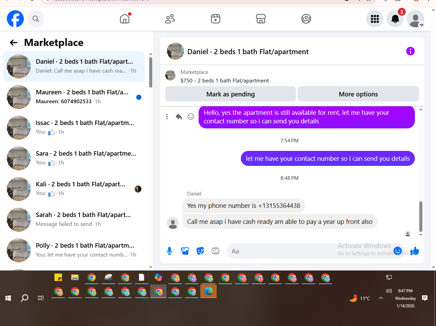Open the Video/Reels icon in top navigation
Screen dimensions: 436x326
pyautogui.click(x=216, y=19)
